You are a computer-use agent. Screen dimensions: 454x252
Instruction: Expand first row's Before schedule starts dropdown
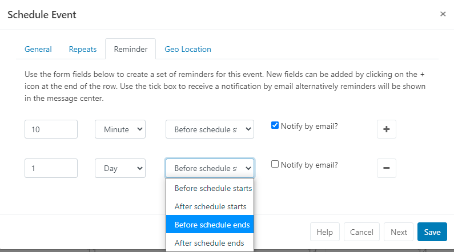[x=210, y=129]
